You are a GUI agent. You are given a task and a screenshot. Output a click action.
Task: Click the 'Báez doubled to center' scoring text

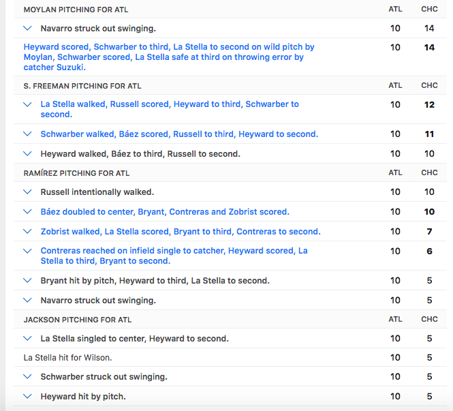click(165, 212)
